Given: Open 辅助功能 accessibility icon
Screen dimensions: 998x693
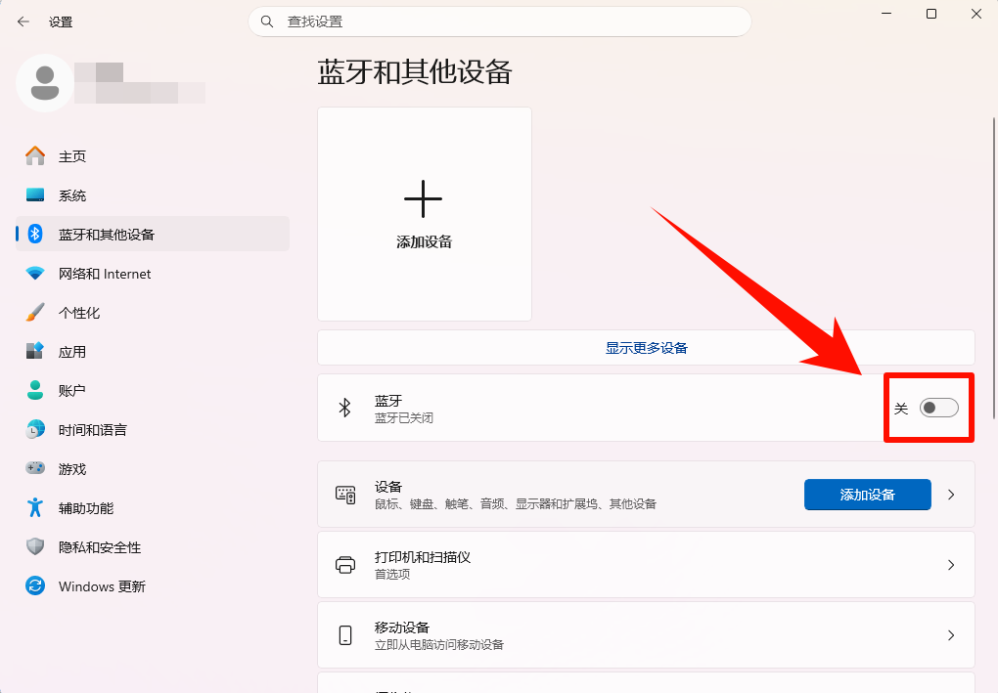Looking at the screenshot, I should [33, 507].
